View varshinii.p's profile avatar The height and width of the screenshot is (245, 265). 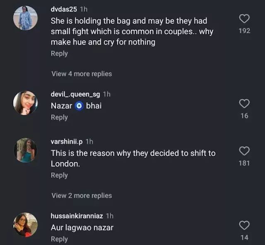[25, 150]
